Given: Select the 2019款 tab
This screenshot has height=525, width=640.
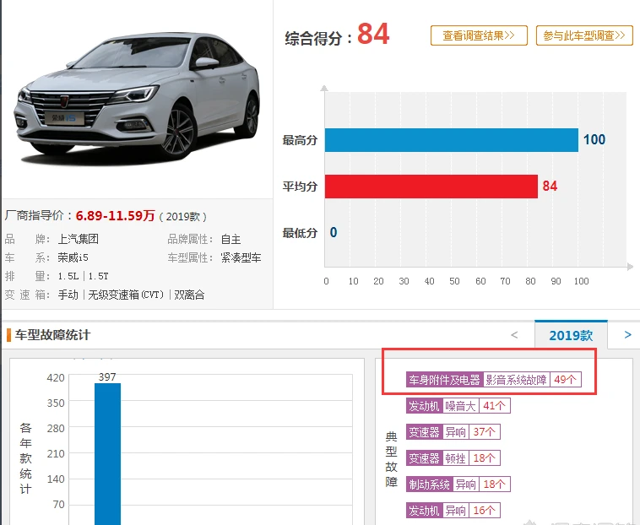Looking at the screenshot, I should click(x=571, y=335).
